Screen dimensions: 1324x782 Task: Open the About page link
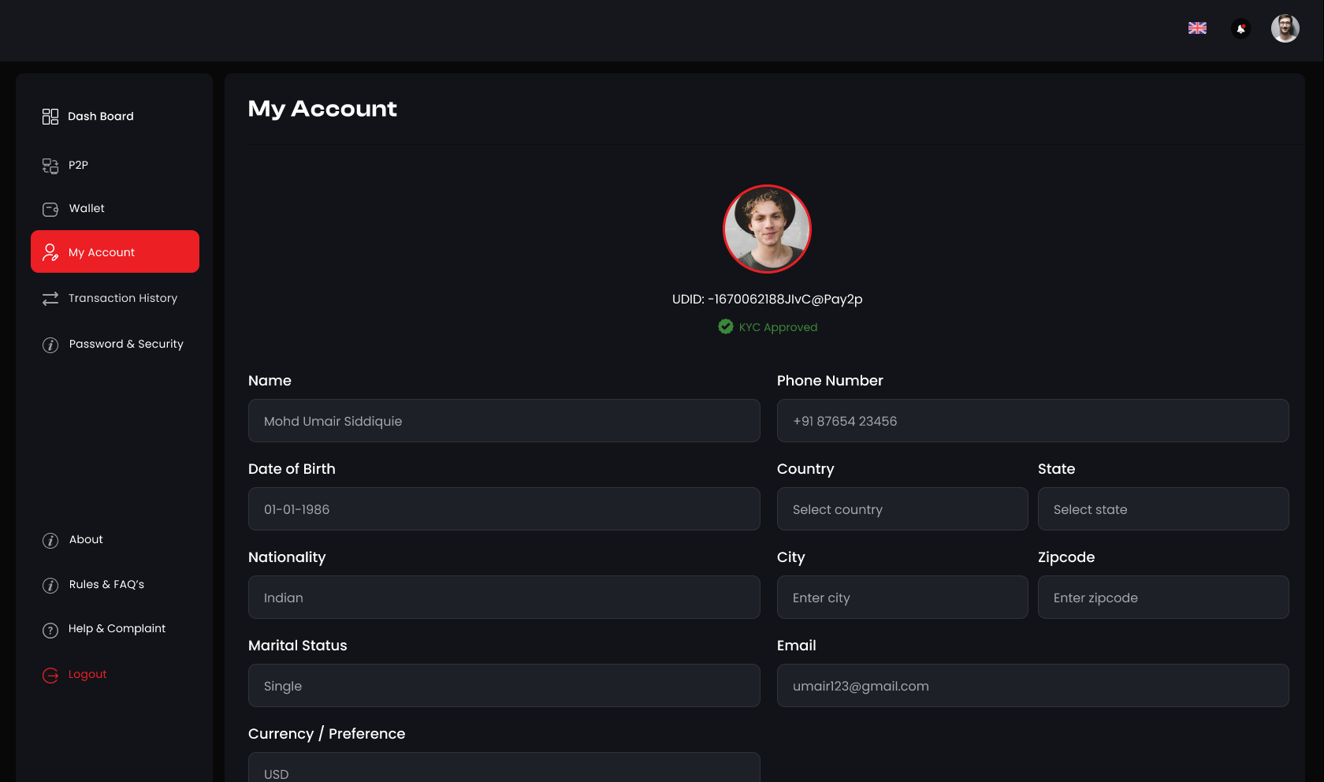point(86,540)
